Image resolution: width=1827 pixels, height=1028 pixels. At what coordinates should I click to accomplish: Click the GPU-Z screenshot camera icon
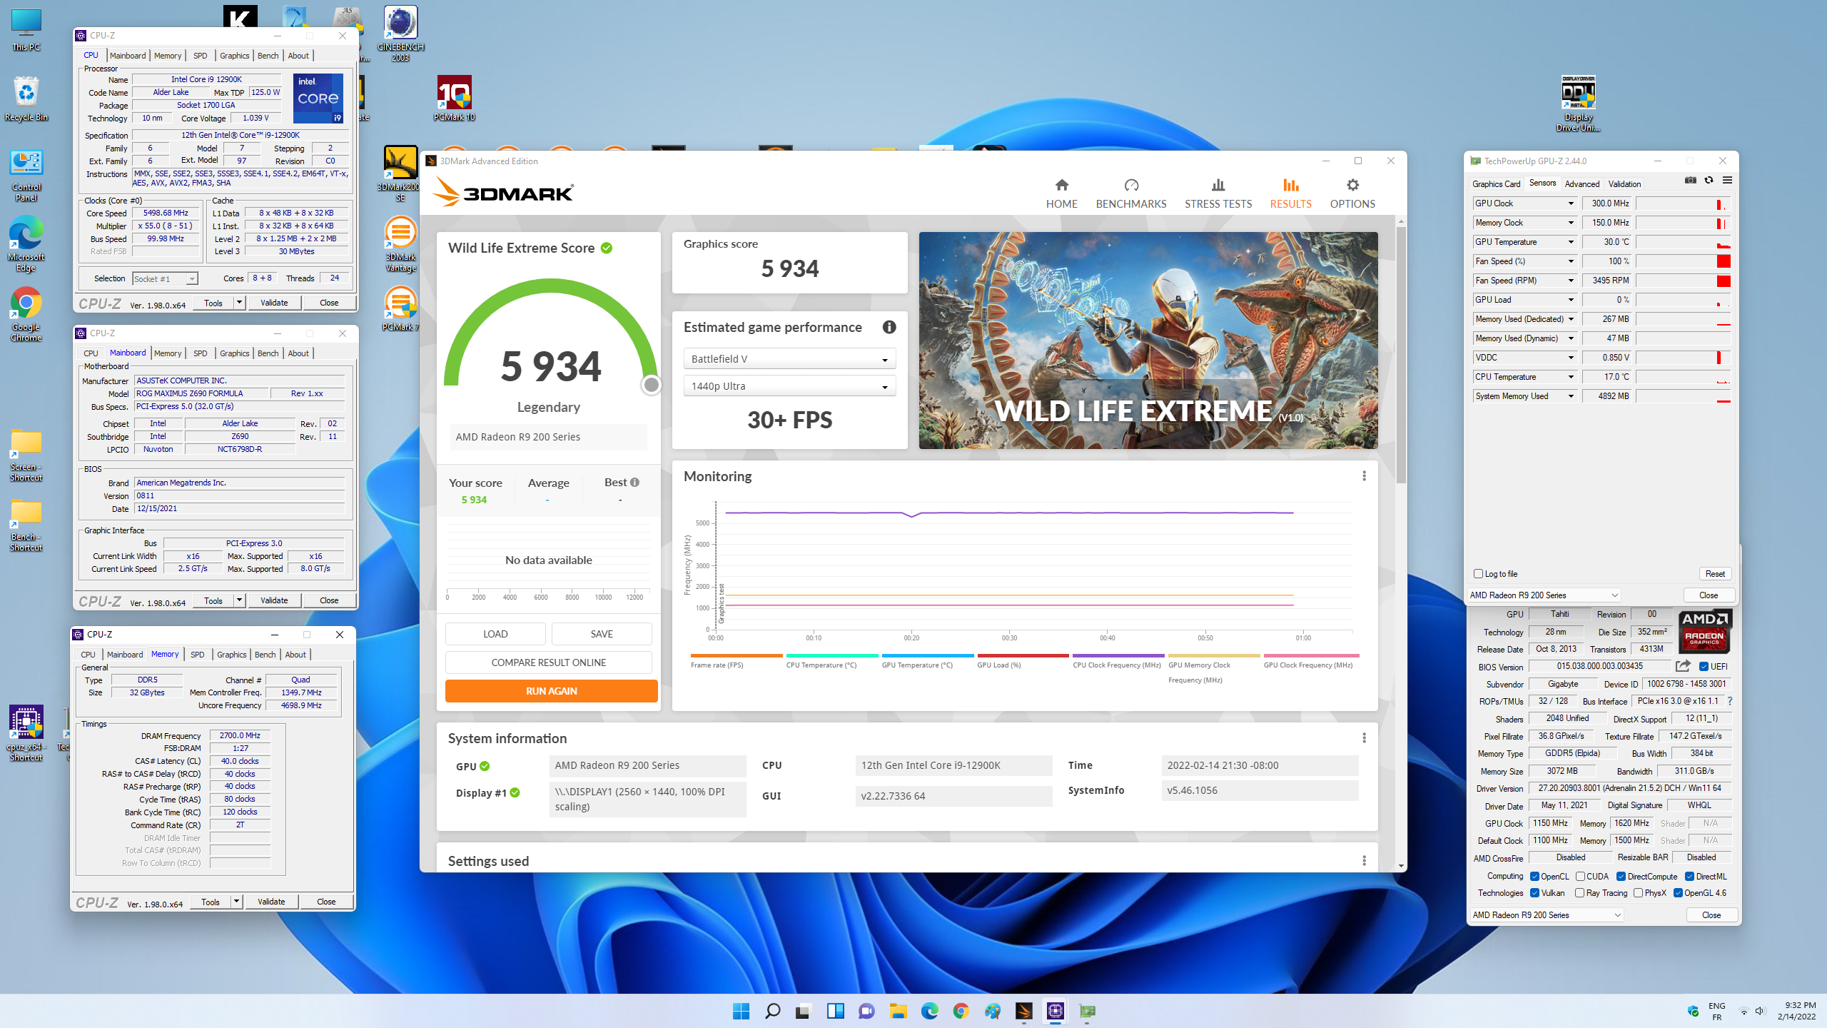(1690, 181)
